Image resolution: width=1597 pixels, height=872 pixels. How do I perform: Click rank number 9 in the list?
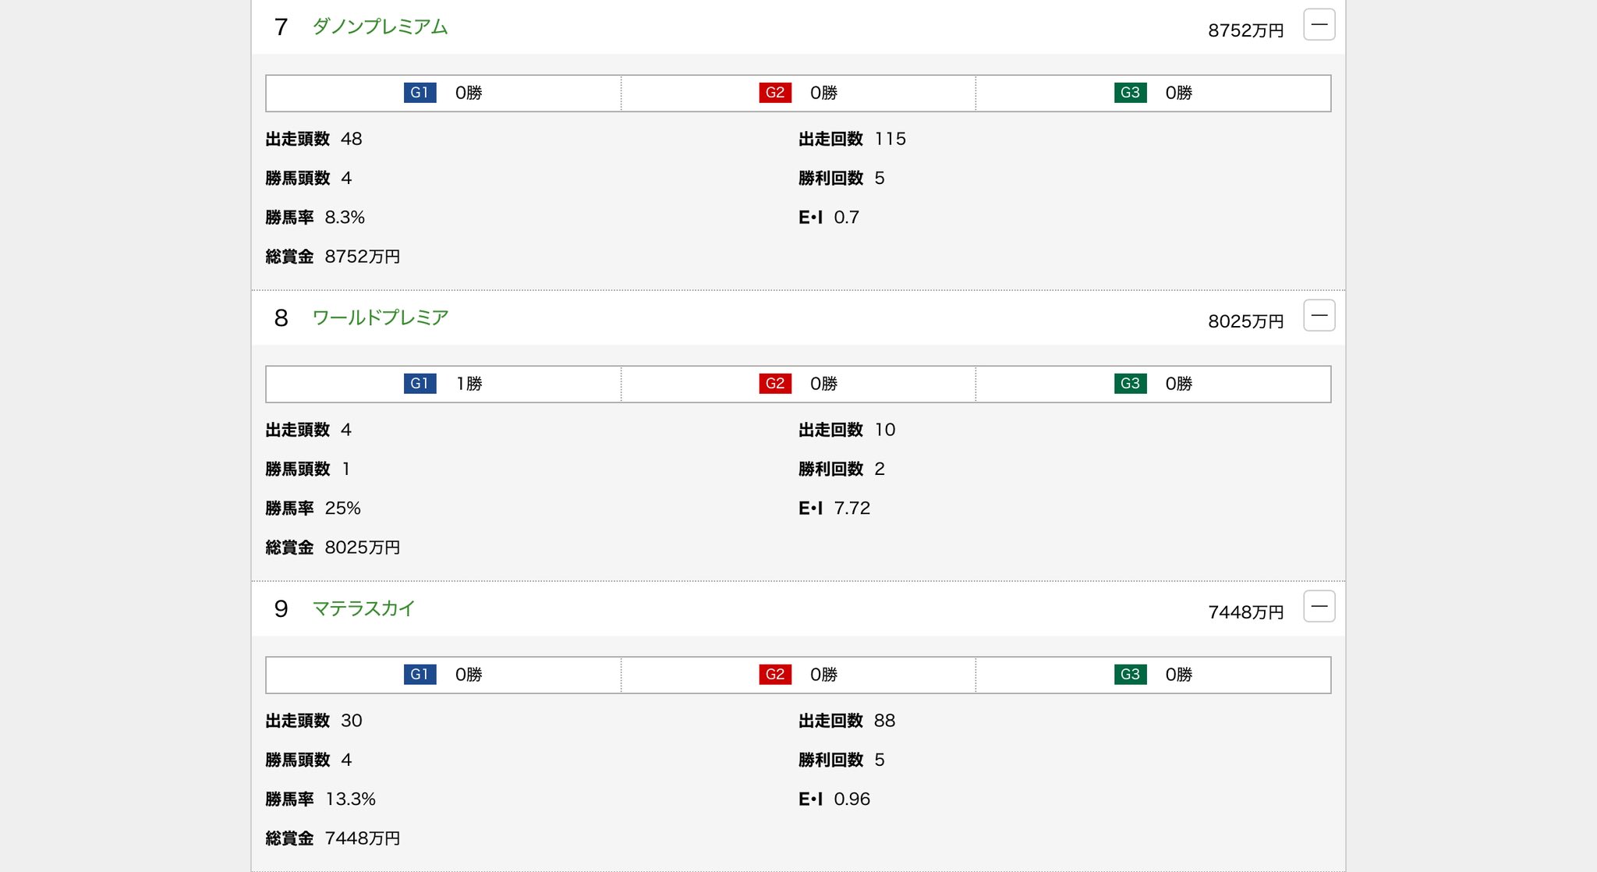tap(281, 609)
